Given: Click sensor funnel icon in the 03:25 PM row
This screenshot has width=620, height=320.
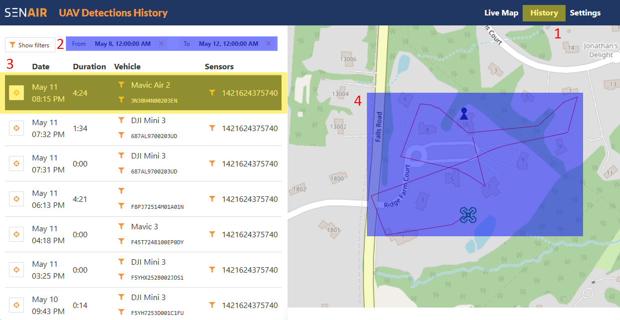Looking at the screenshot, I should (x=212, y=270).
